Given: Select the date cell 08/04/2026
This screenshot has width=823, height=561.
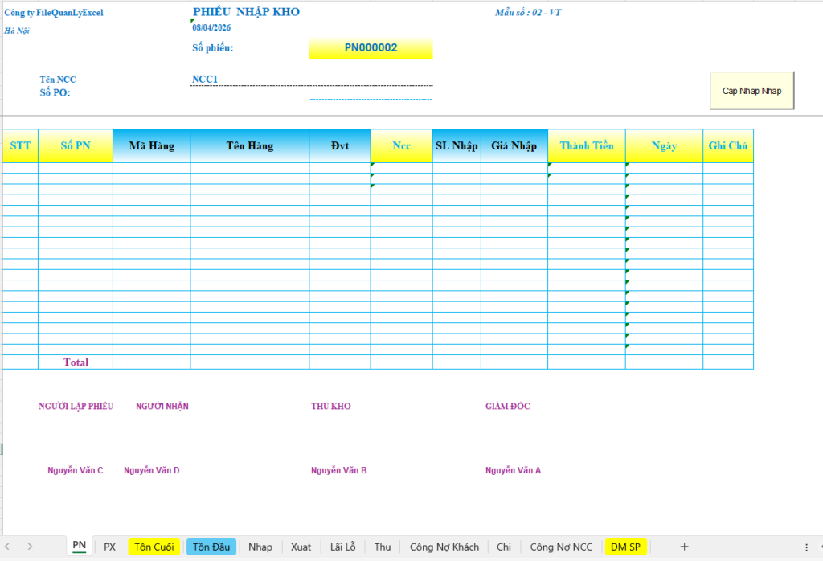Looking at the screenshot, I should pyautogui.click(x=211, y=27).
